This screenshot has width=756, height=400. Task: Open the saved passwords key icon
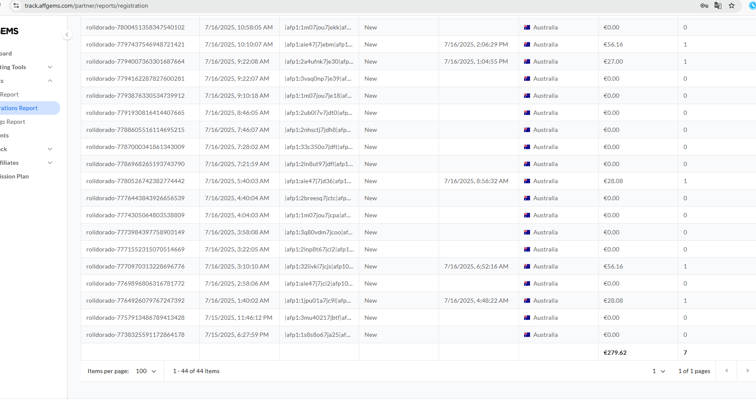coord(704,6)
